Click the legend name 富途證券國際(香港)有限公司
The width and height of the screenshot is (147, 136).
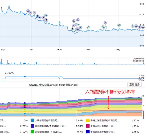coord(50,126)
